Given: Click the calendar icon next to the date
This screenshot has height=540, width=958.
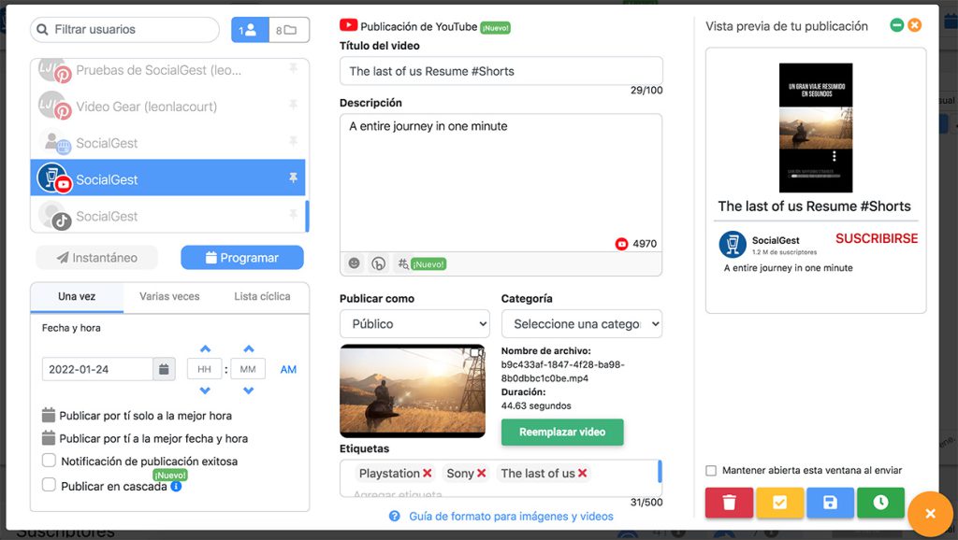Looking at the screenshot, I should pyautogui.click(x=164, y=369).
